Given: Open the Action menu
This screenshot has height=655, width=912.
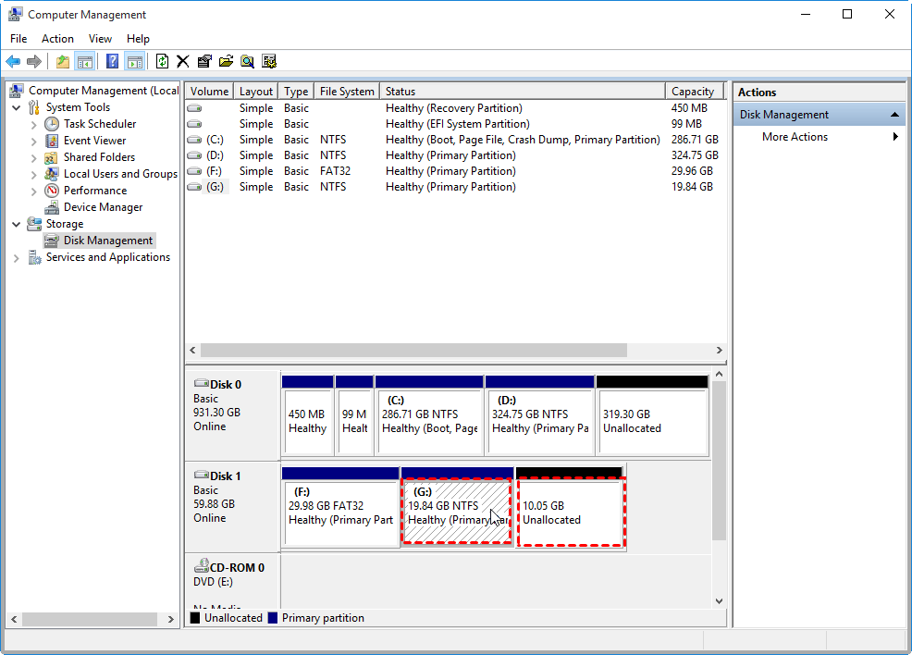Looking at the screenshot, I should coord(57,39).
